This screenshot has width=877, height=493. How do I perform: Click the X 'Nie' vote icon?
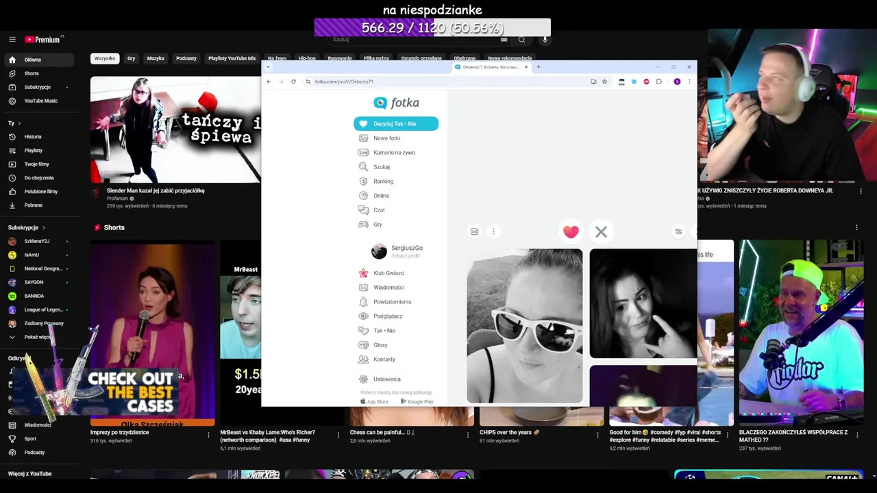(x=601, y=232)
